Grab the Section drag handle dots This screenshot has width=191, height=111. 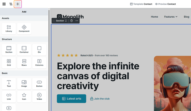54,21
